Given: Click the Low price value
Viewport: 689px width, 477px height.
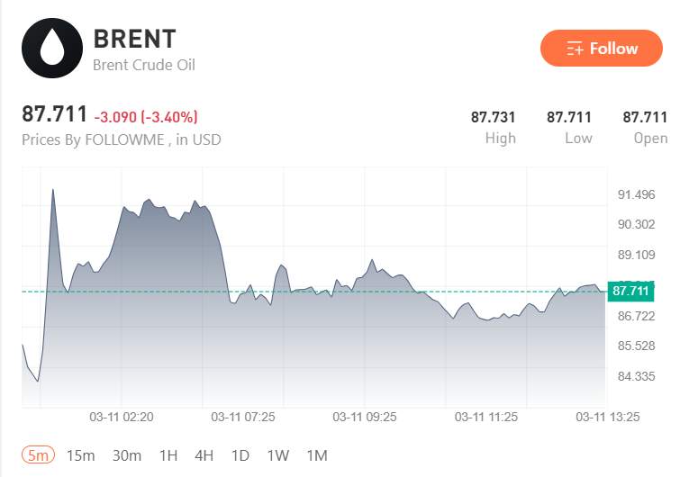Looking at the screenshot, I should tap(569, 117).
